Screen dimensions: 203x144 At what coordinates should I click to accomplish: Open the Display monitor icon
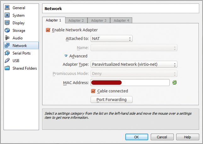[x=7, y=23]
